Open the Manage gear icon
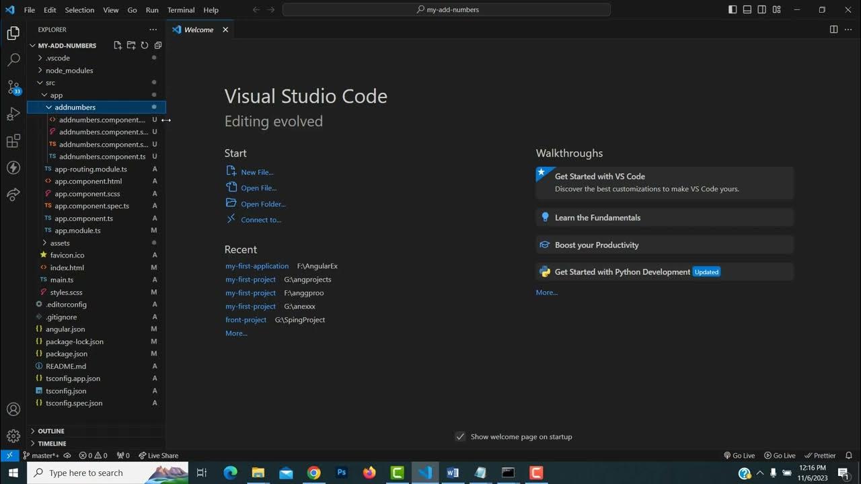Viewport: 861px width, 484px height. pos(13,436)
